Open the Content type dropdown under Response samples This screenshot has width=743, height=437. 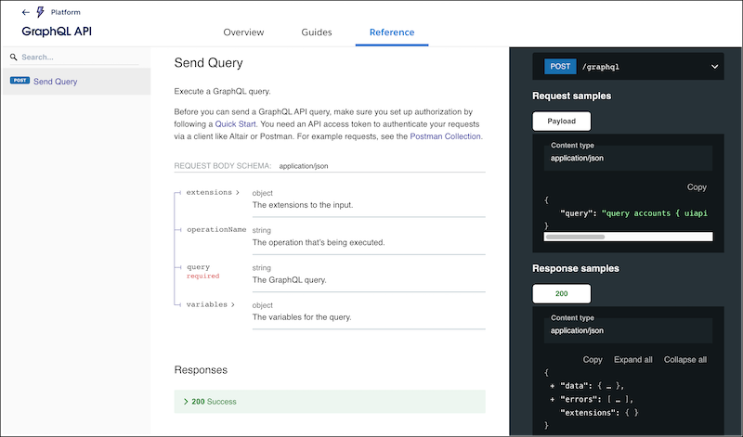coord(628,330)
